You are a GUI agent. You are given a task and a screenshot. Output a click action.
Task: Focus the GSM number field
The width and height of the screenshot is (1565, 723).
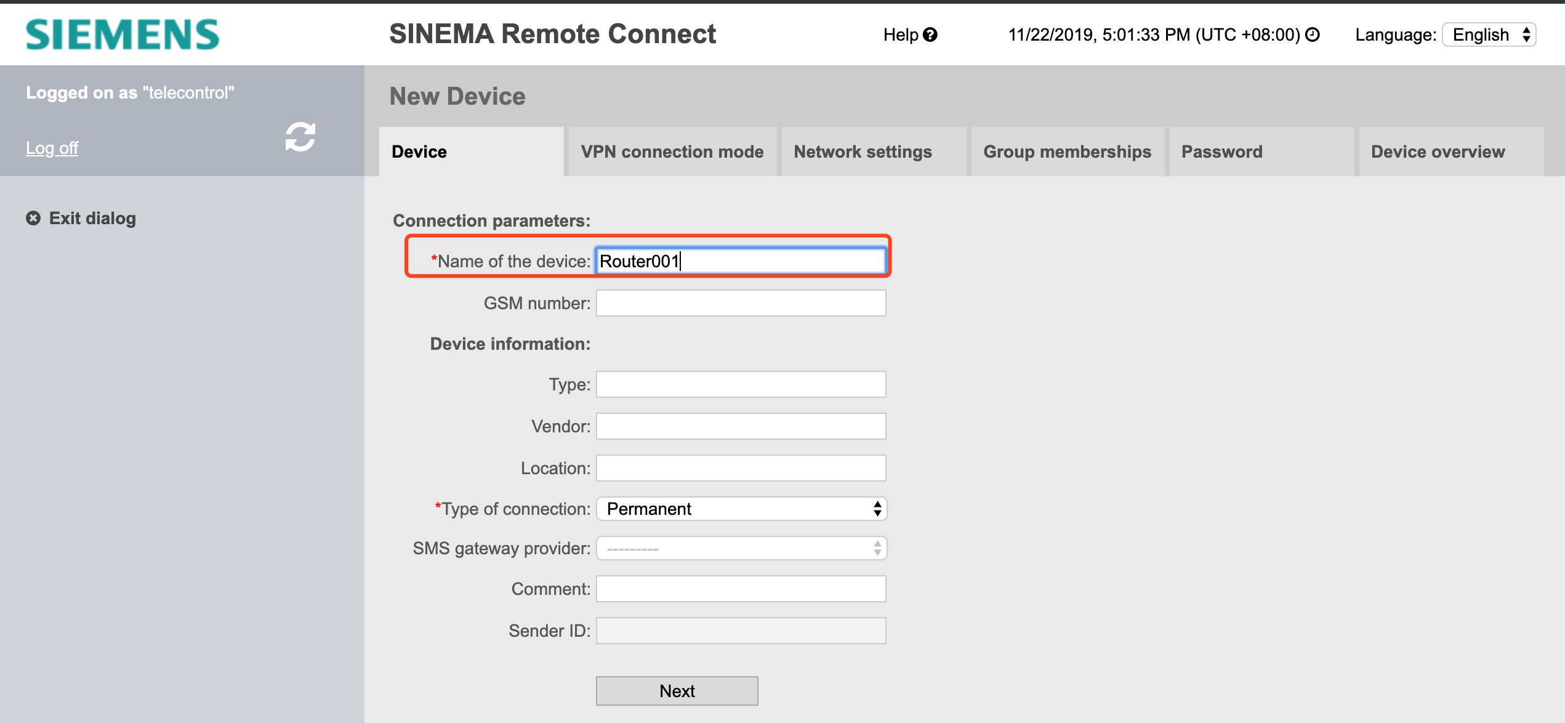click(741, 304)
